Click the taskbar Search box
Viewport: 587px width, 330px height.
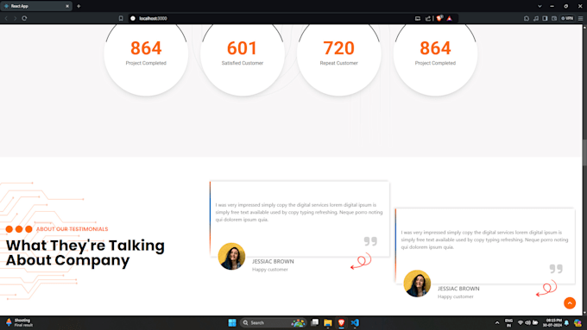[274, 322]
